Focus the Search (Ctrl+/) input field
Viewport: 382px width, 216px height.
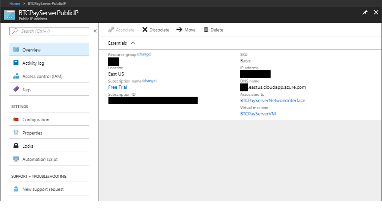[x=49, y=31]
